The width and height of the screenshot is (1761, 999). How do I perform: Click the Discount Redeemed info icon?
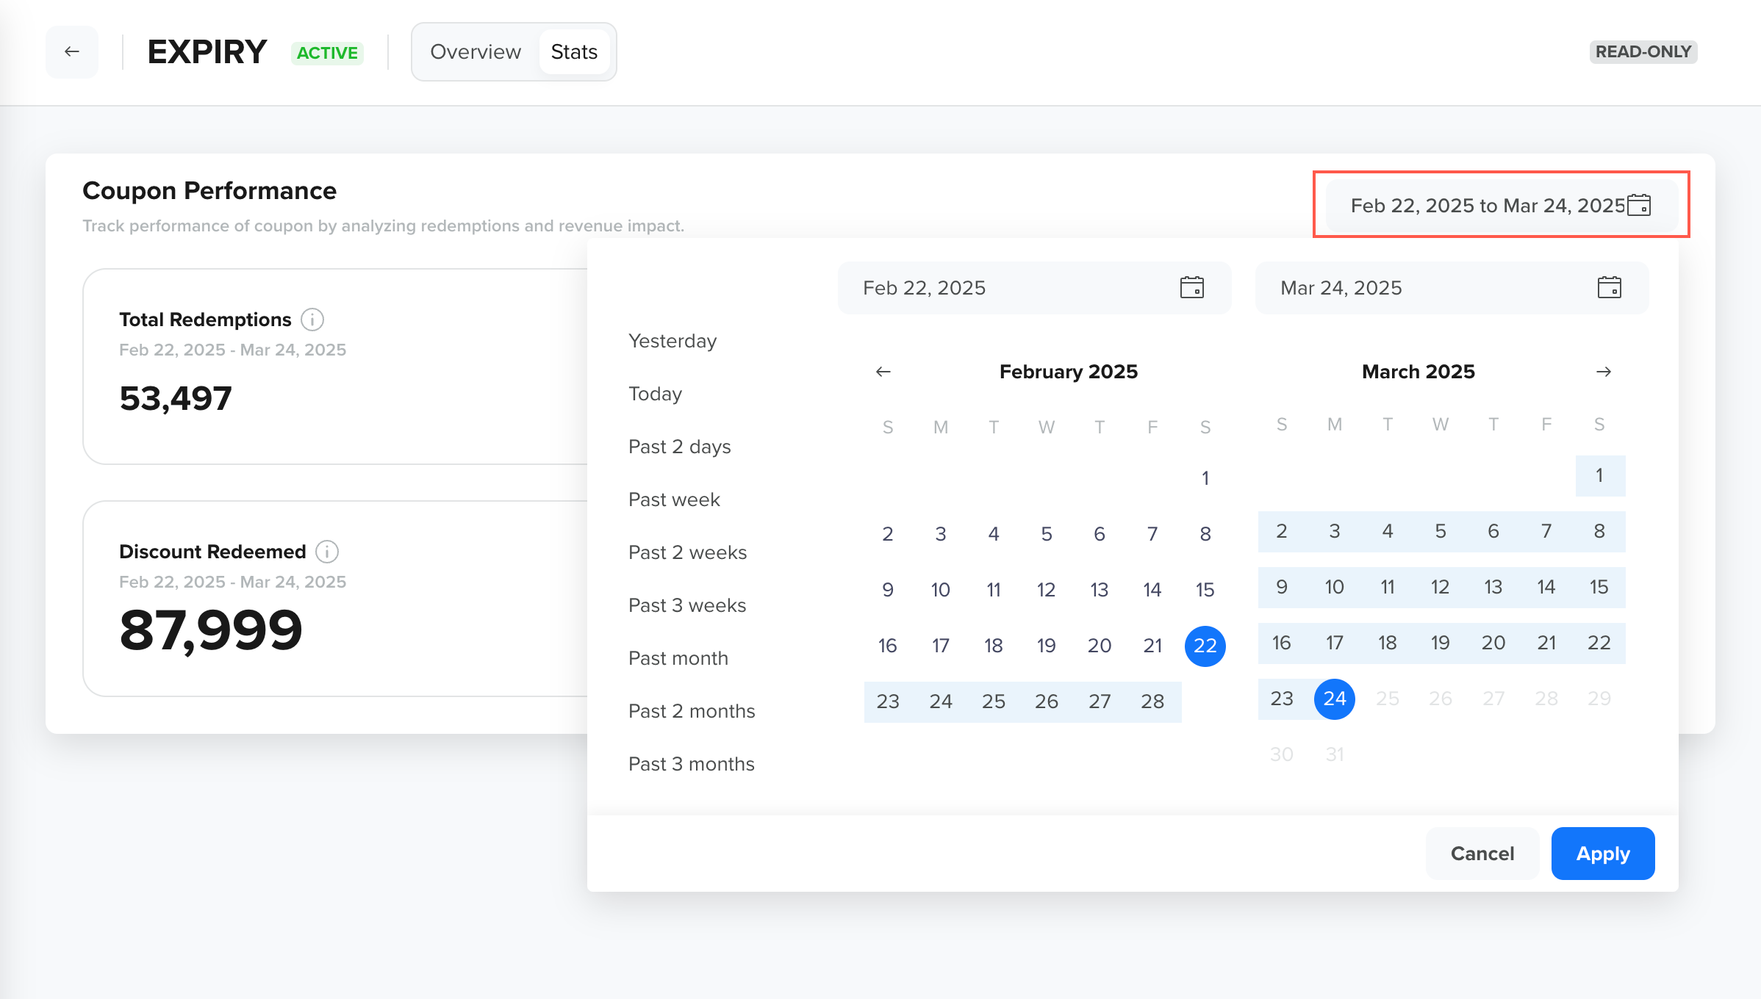click(x=327, y=552)
